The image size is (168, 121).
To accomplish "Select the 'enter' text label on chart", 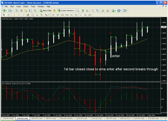I will (x=116, y=56).
